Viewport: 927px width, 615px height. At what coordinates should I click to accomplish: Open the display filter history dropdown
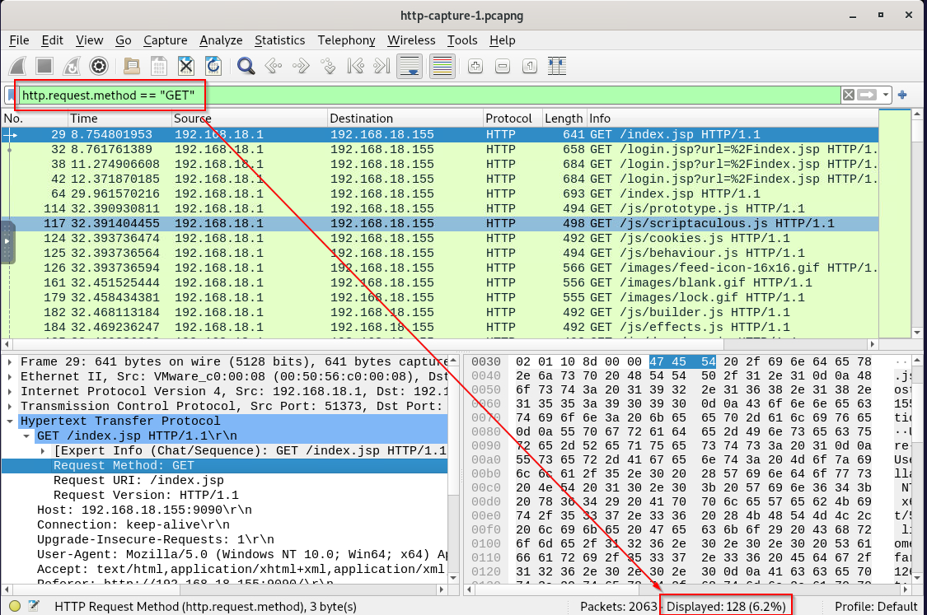[886, 95]
